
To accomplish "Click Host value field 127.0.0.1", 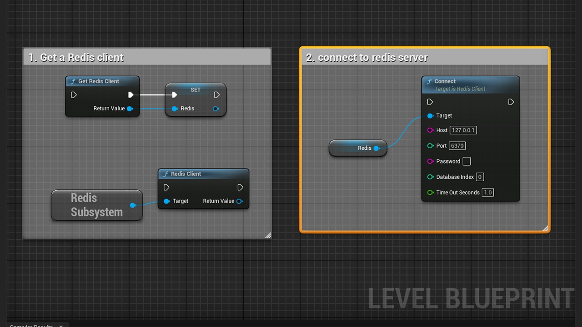I will tap(463, 130).
